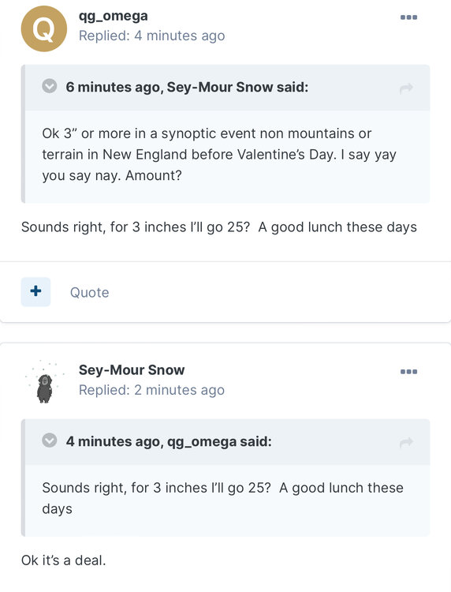Open Sey-Mour Snow's post options ellipsis menu
The height and width of the screenshot is (592, 451).
(x=408, y=372)
